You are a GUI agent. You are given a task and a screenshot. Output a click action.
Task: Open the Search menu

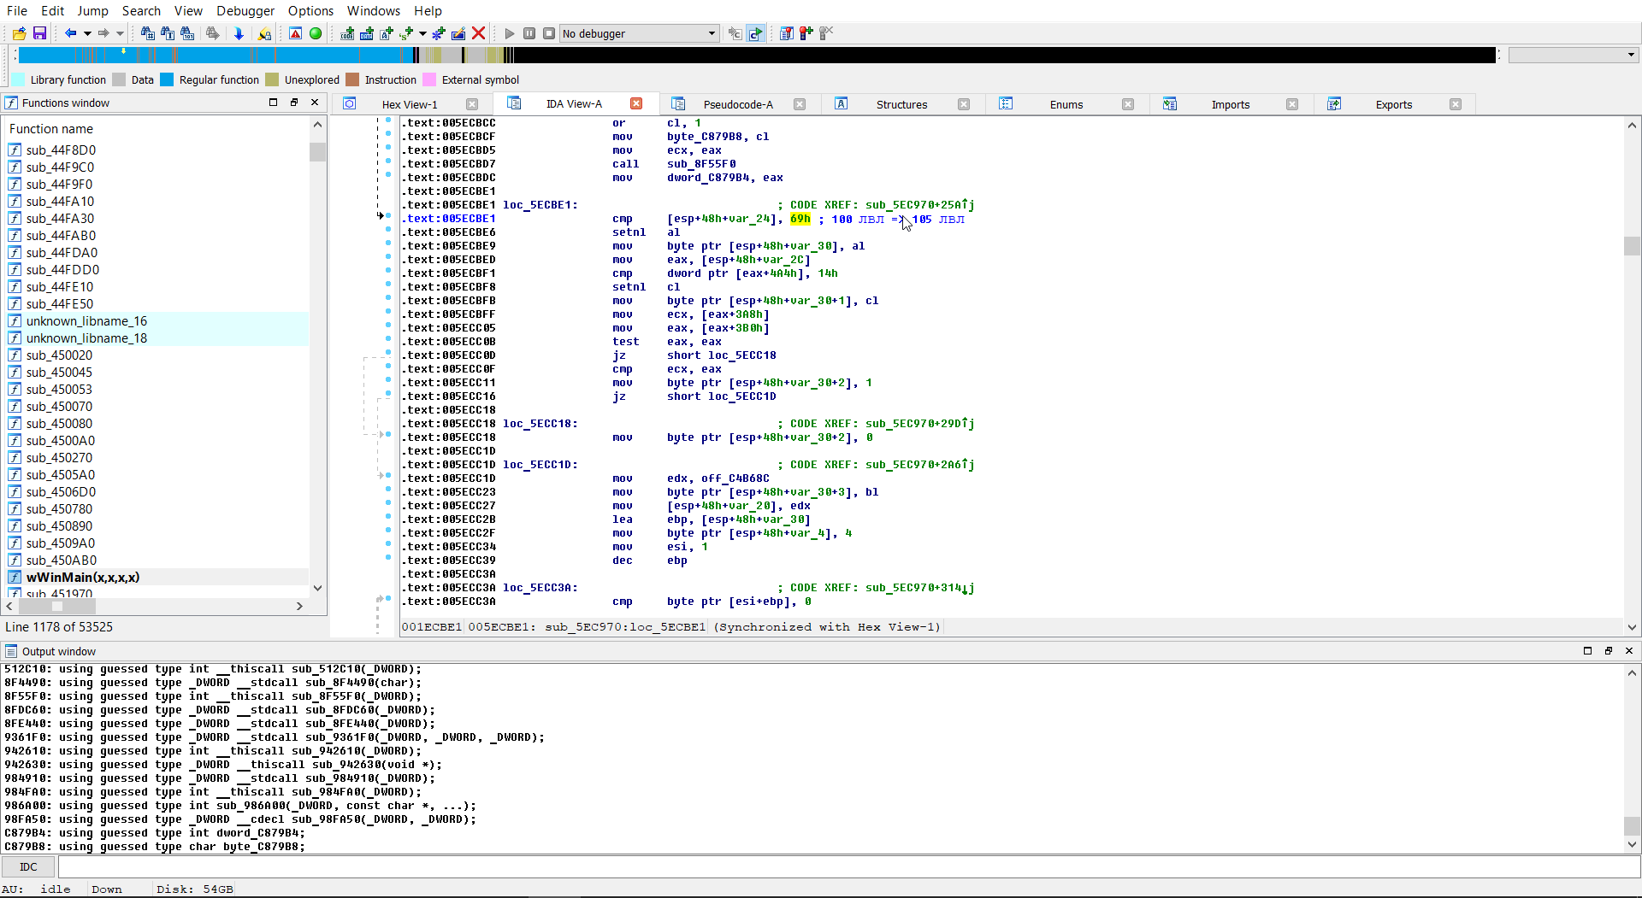[141, 10]
